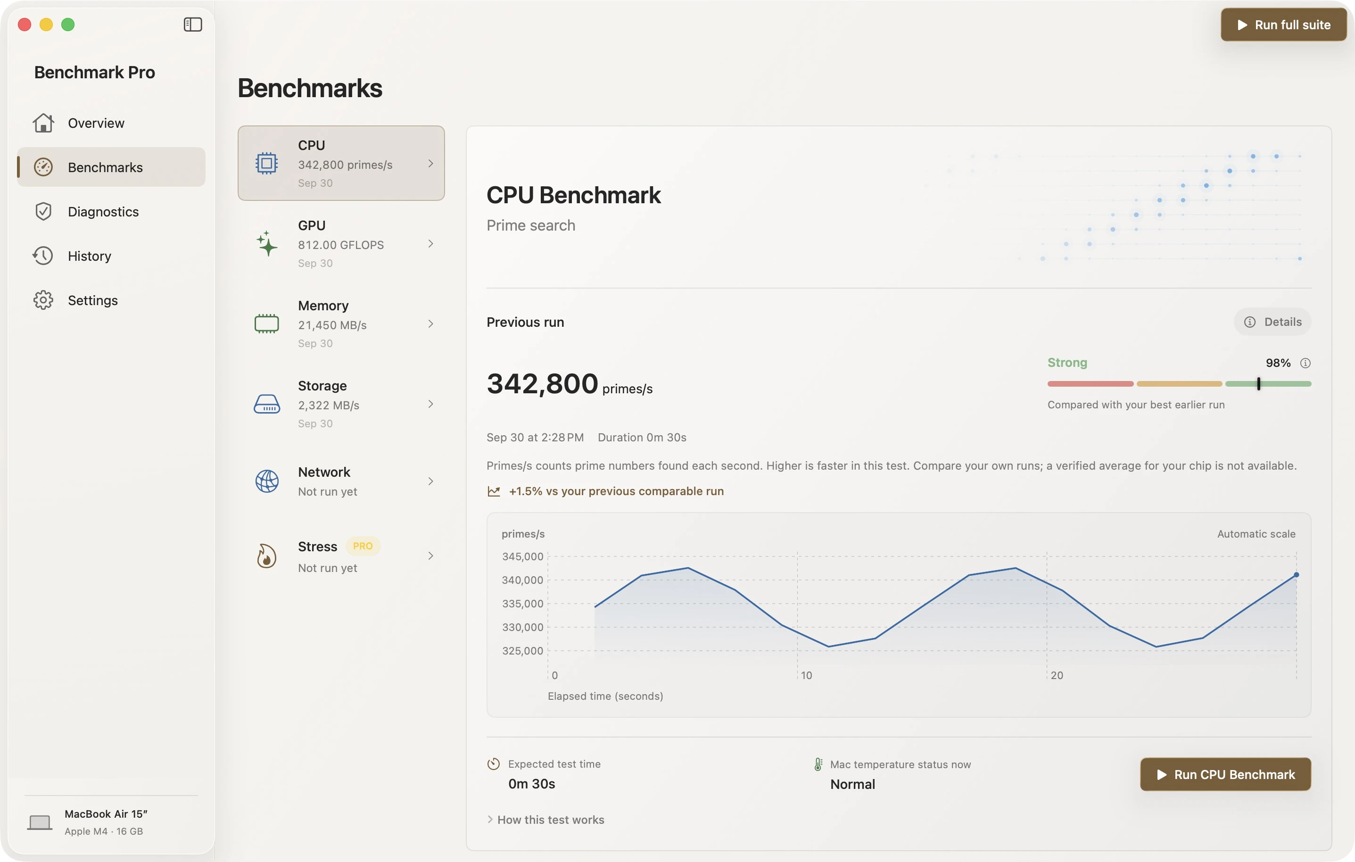Click the red segment of the score bar
Viewport: 1355px width, 862px height.
click(1090, 384)
